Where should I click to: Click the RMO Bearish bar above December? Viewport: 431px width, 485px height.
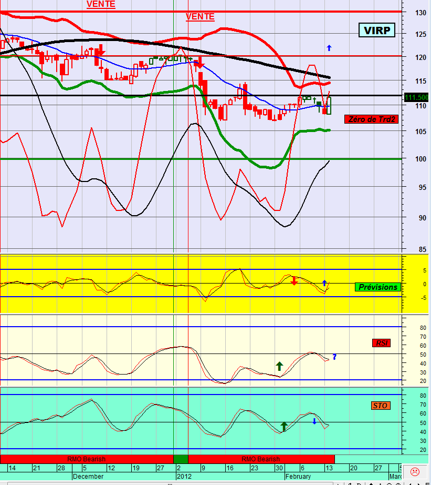(87, 459)
